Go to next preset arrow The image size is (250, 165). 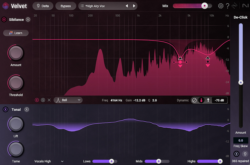point(134,6)
